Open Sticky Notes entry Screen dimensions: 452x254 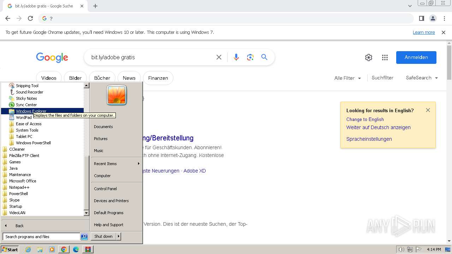point(26,98)
